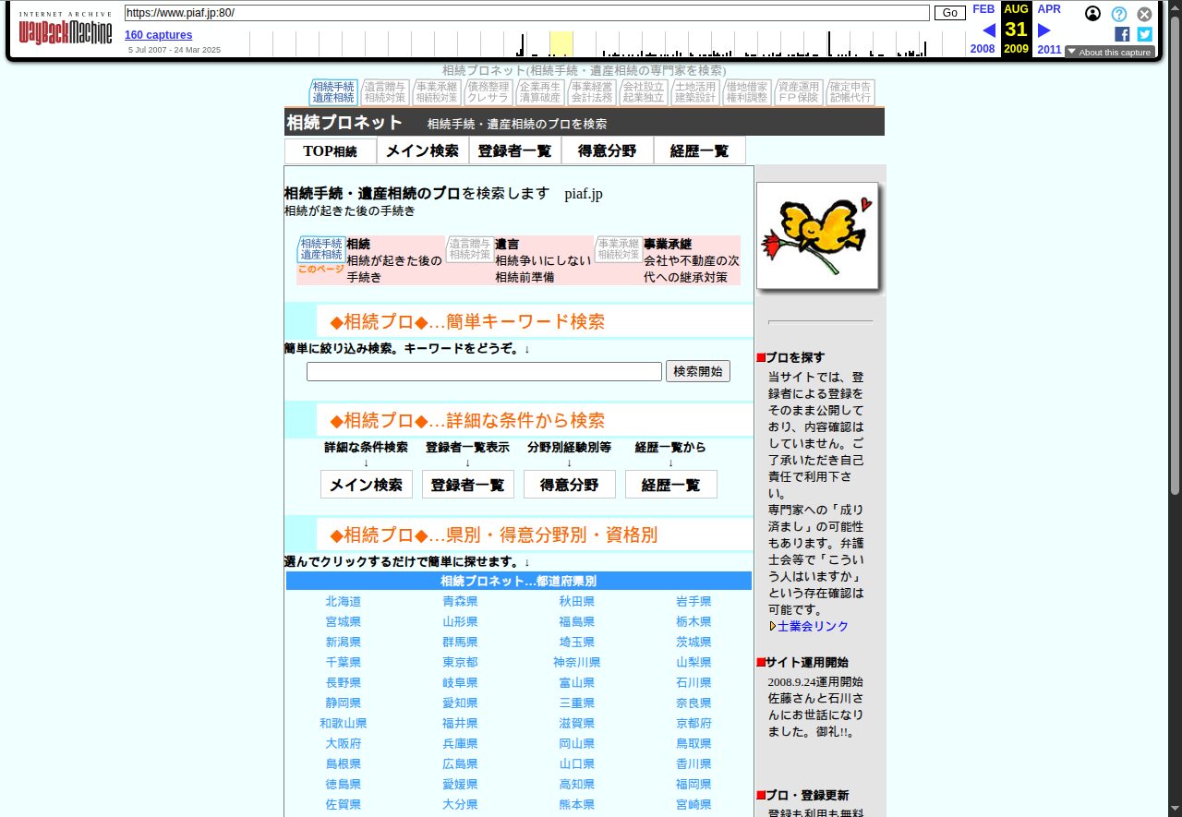Share capture on Twitter

[x=1144, y=34]
